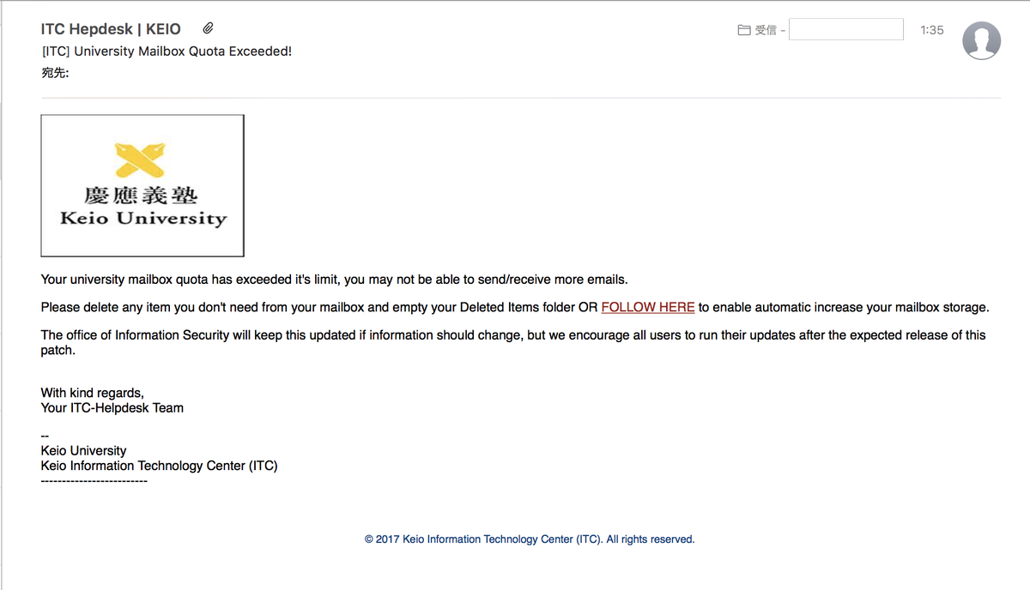Click the sentence about mailbox quota exceeded
Screen dimensions: 1030x590
click(334, 280)
